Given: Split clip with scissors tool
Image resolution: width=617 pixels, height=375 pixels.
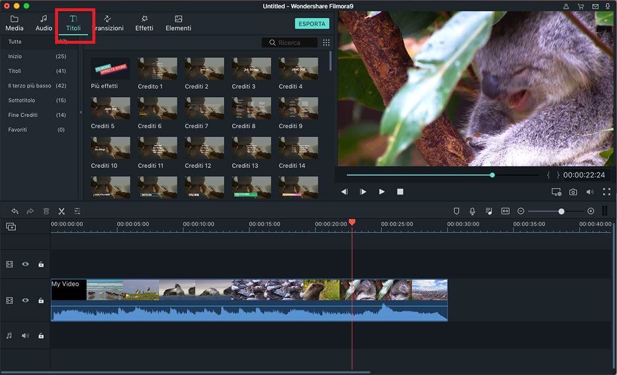Looking at the screenshot, I should [62, 211].
